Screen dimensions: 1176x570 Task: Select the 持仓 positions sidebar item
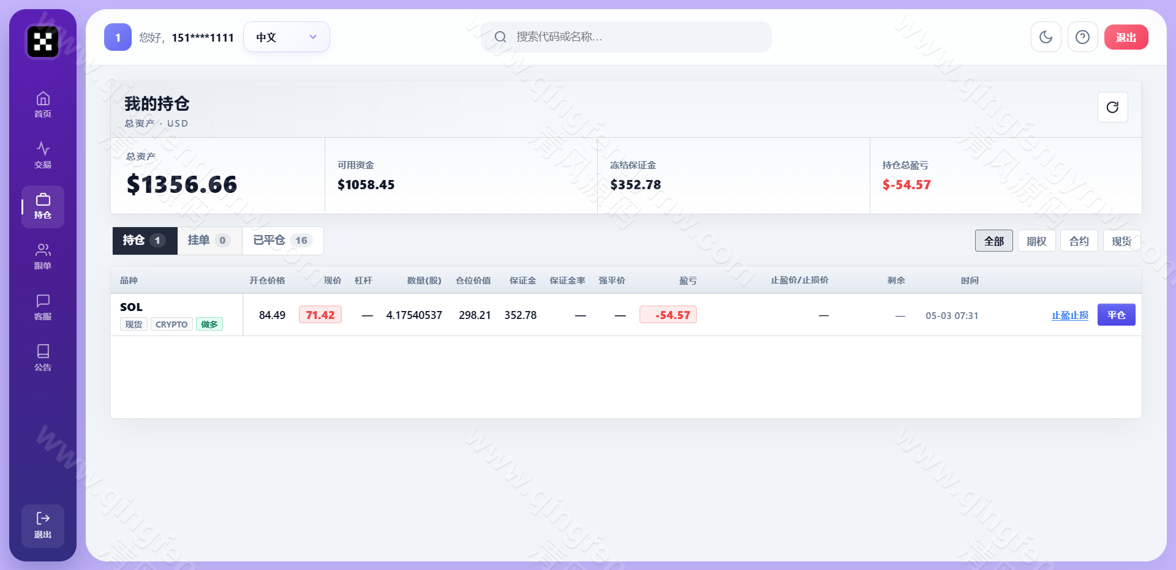(43, 206)
